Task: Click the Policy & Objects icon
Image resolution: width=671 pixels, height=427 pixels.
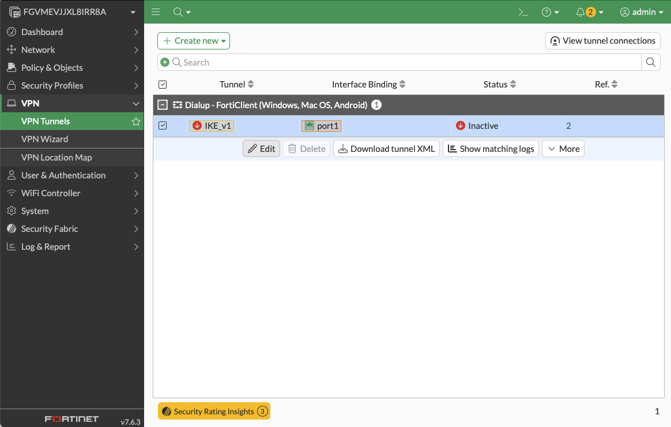Action: pos(12,67)
